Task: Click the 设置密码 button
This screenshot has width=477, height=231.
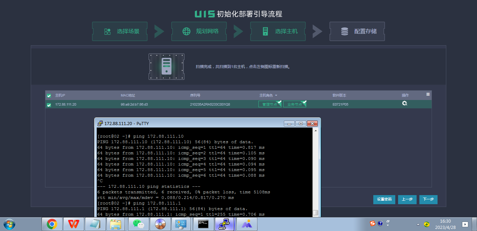Action: (384, 200)
